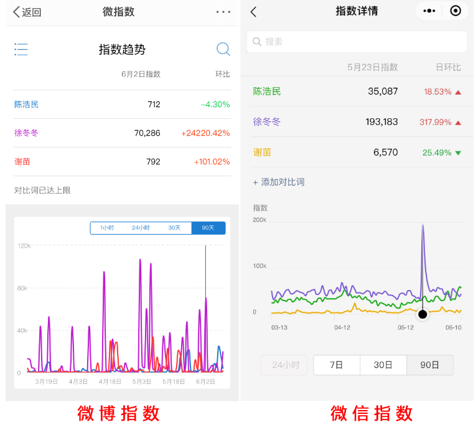Image resolution: width=476 pixels, height=430 pixels.
Task: Open the list menu icon beside 指数趋势
Action: (21, 49)
